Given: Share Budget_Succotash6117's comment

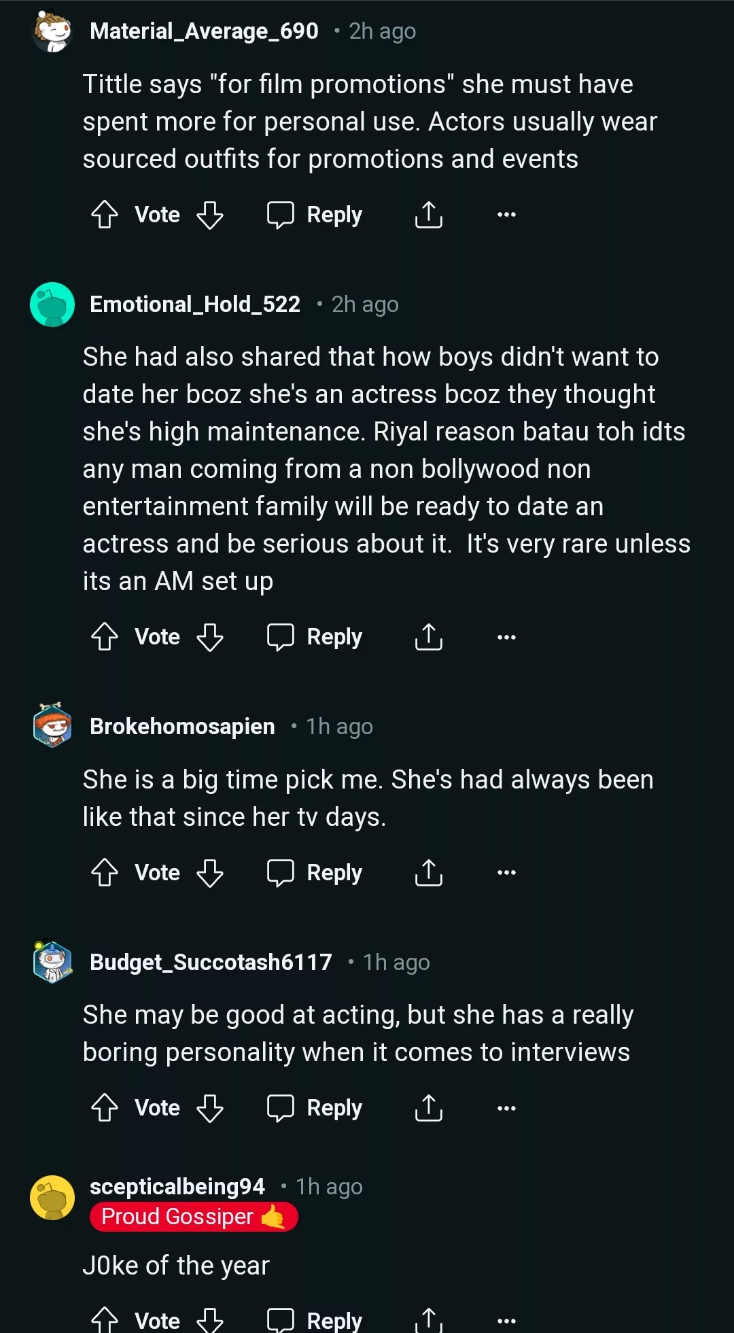Looking at the screenshot, I should pyautogui.click(x=429, y=1108).
